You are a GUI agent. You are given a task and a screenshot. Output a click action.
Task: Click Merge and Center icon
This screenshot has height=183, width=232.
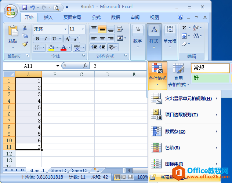pos(120,38)
